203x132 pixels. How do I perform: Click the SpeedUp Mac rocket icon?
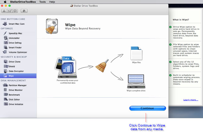[5, 33]
